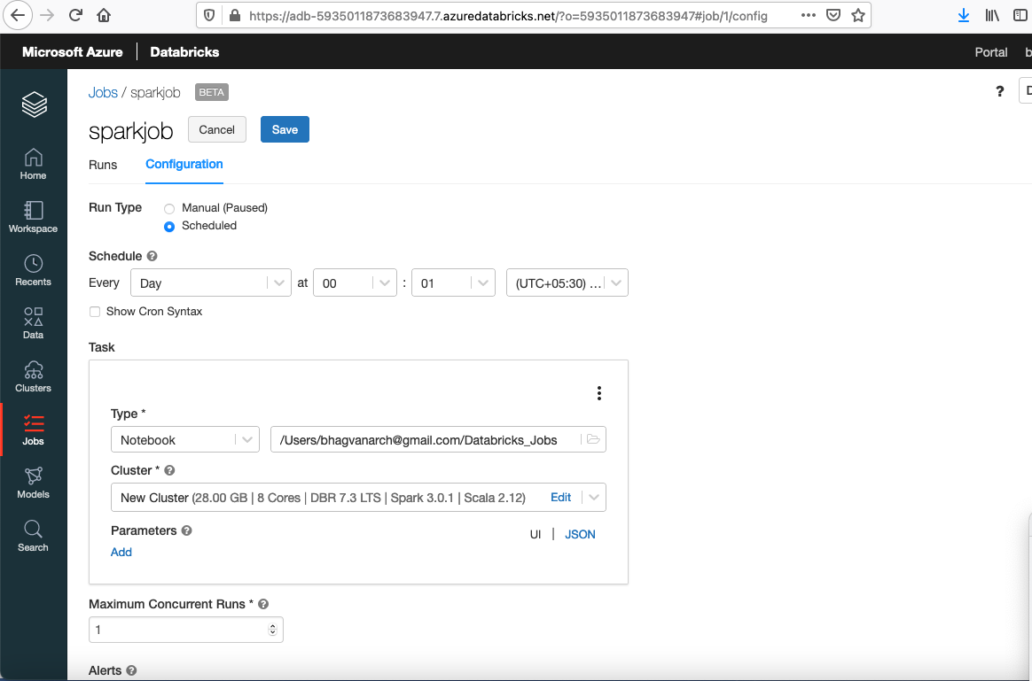Click the BETA badge label
The image size is (1032, 681).
tap(211, 92)
